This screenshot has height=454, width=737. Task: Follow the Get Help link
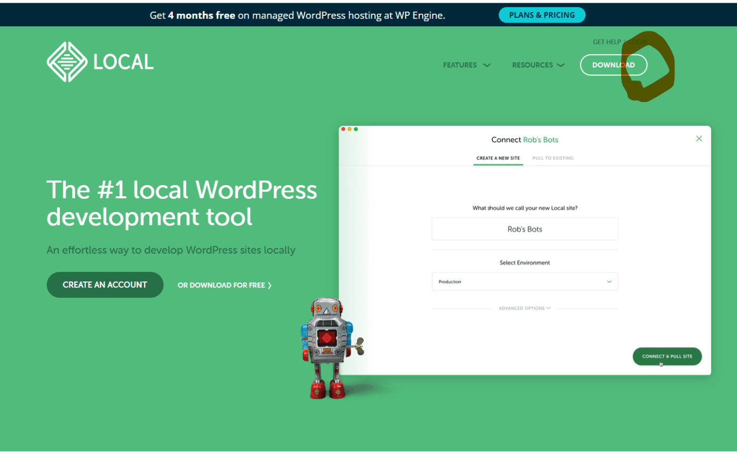tap(607, 42)
